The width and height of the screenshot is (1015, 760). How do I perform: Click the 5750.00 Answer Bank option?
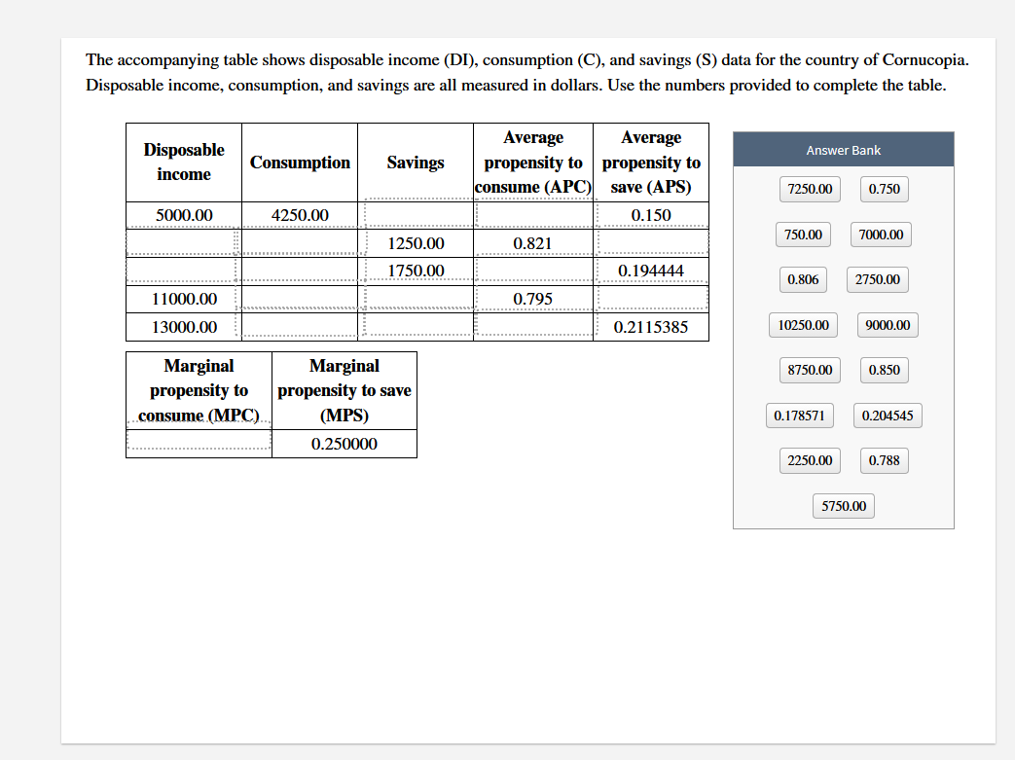click(x=843, y=506)
